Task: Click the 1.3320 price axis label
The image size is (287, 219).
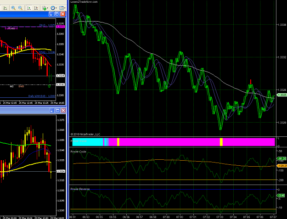Action: pos(282,123)
